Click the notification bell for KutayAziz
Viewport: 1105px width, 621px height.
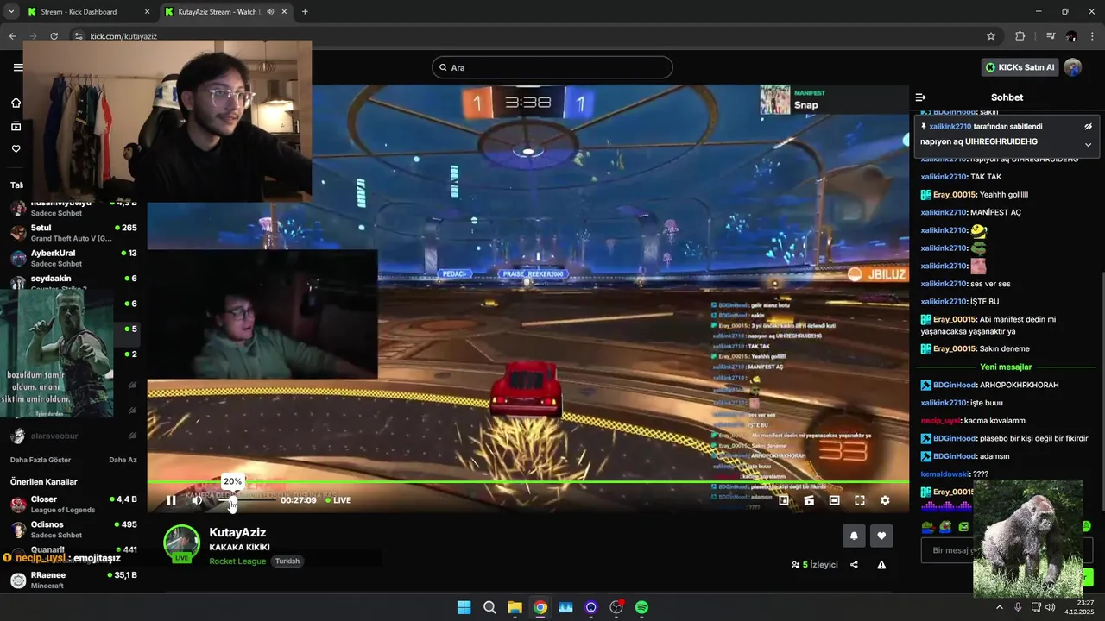click(854, 536)
